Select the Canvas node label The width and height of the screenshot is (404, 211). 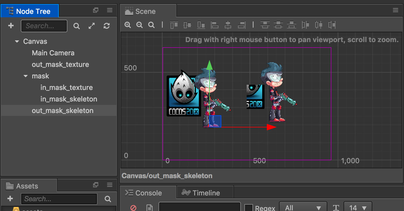(35, 42)
